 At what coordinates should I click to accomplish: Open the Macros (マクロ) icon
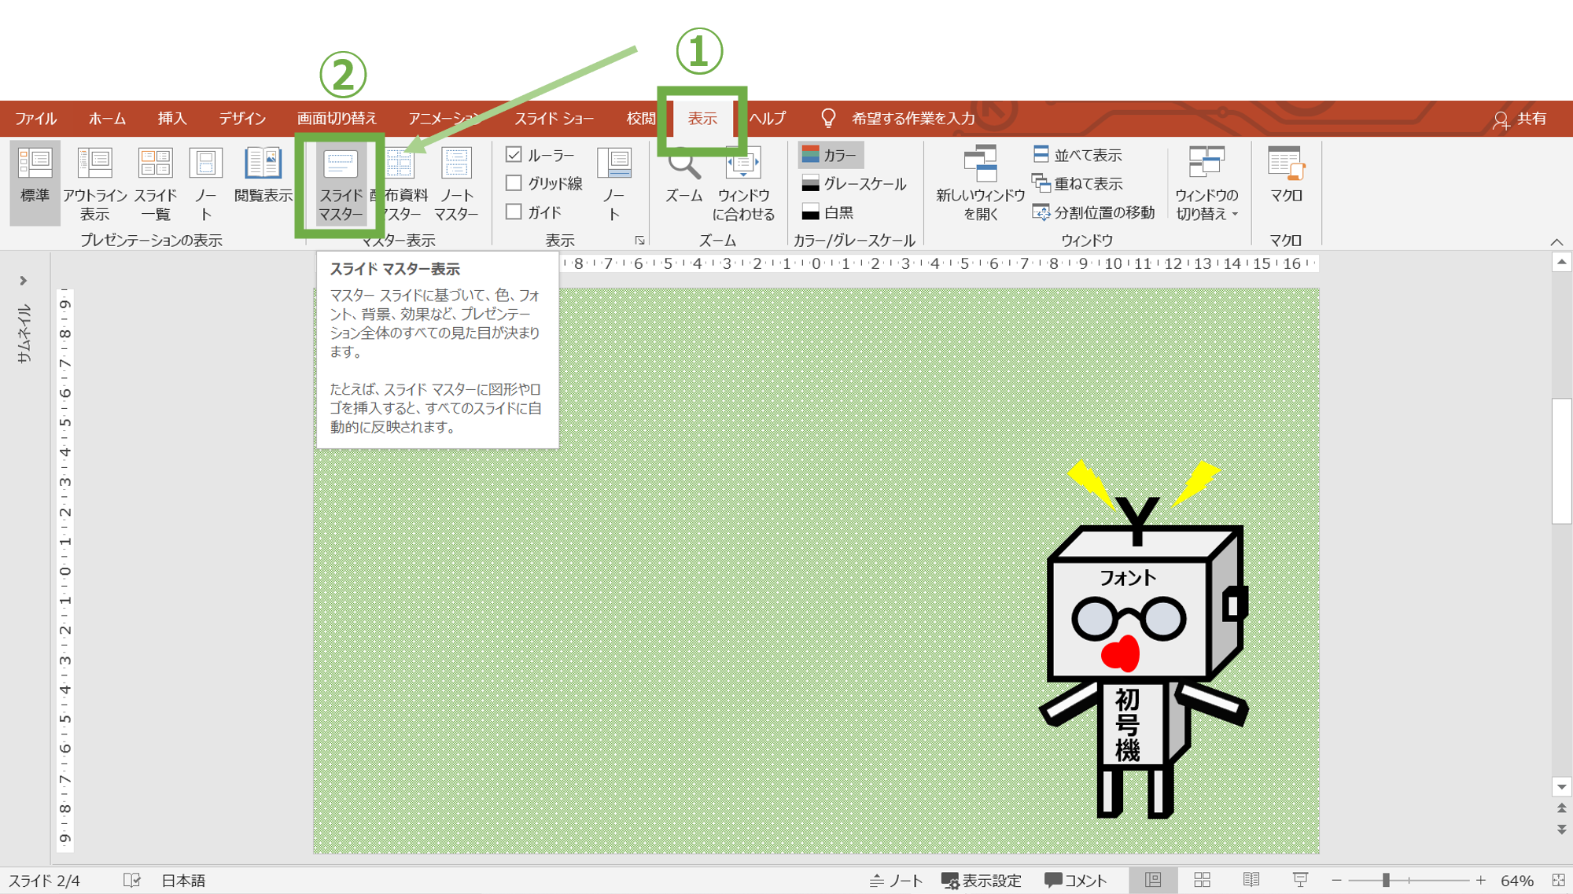click(x=1286, y=165)
